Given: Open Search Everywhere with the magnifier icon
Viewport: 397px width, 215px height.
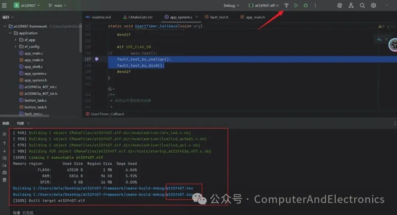Looking at the screenshot, I should (362, 5).
